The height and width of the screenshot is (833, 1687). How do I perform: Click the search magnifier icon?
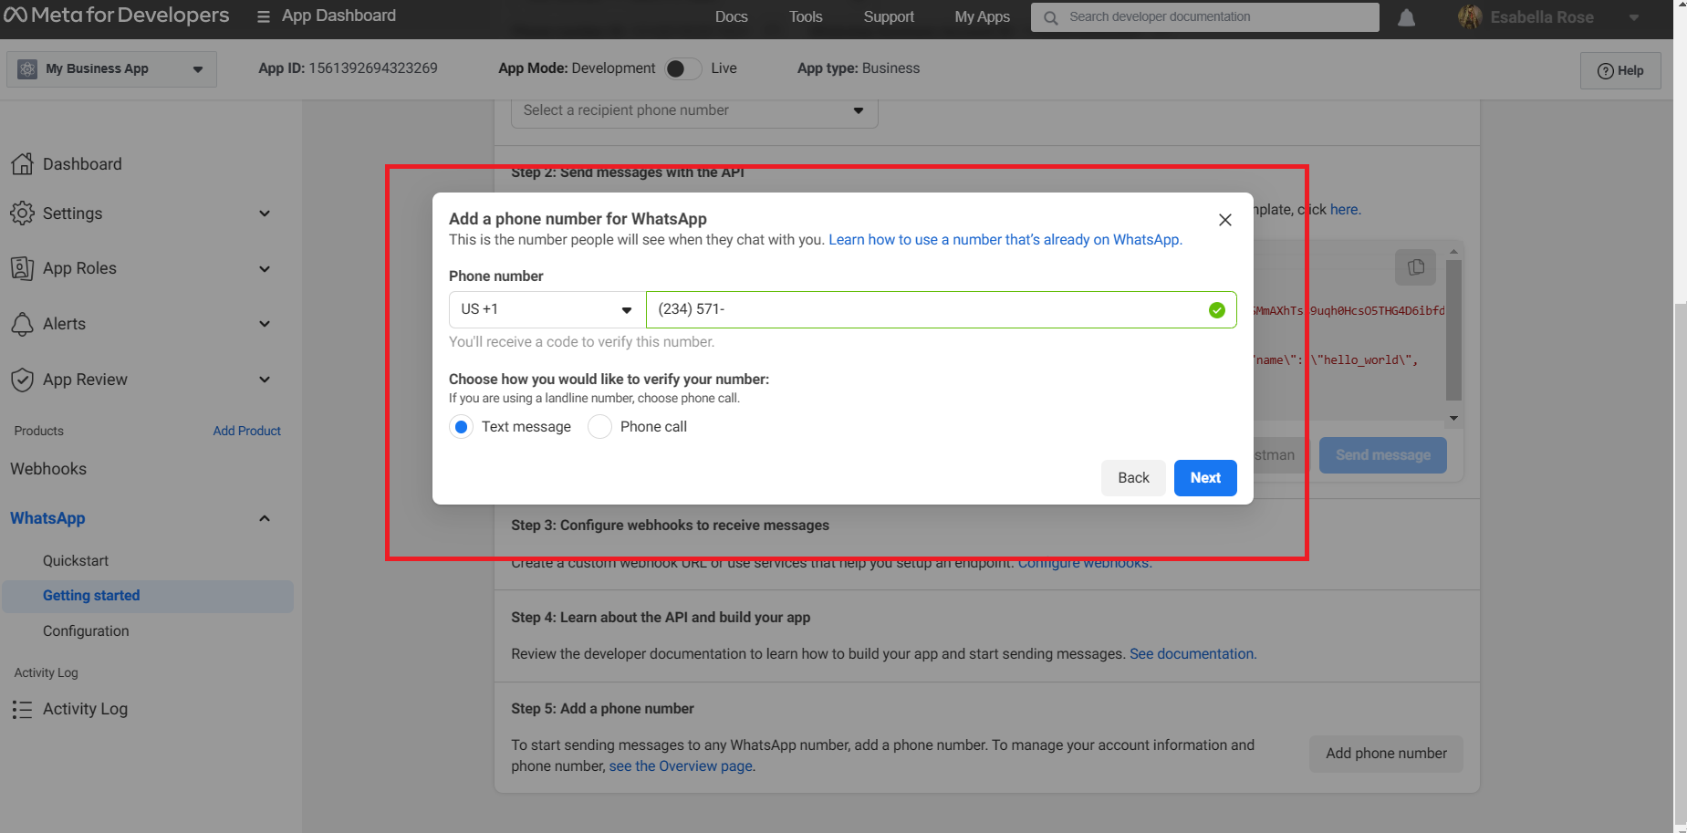click(1051, 17)
